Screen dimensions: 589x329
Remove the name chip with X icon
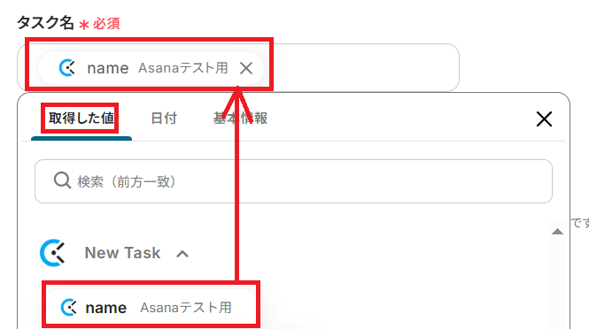[x=246, y=68]
